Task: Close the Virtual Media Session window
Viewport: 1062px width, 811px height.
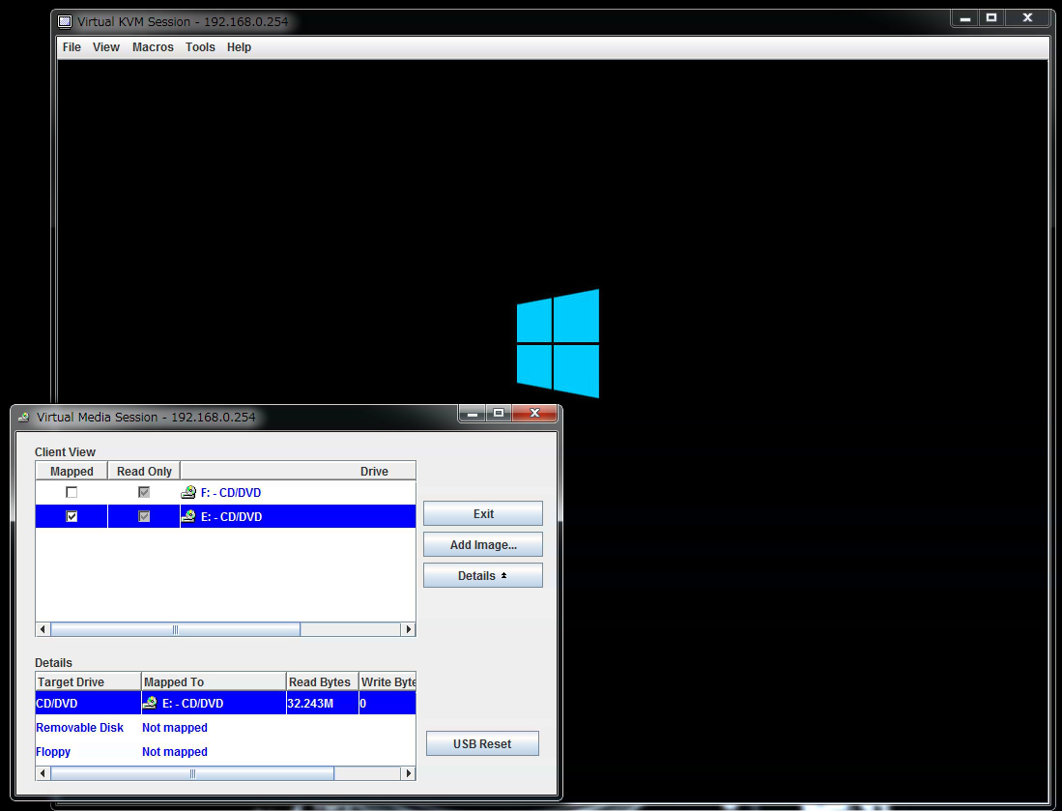Action: (x=534, y=414)
